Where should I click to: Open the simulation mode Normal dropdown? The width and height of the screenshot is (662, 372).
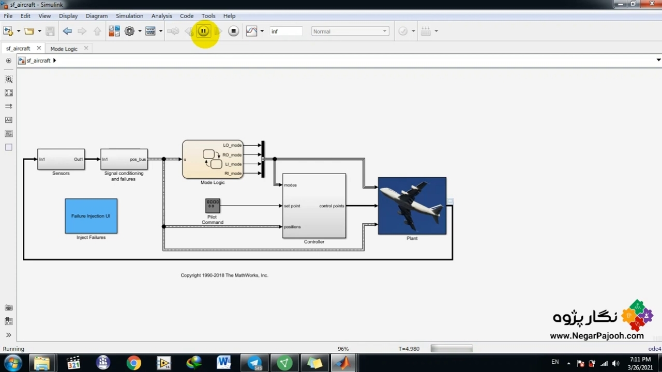pyautogui.click(x=350, y=32)
